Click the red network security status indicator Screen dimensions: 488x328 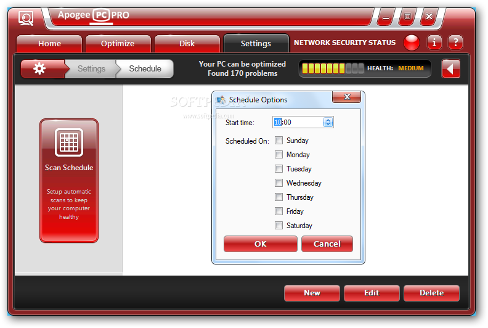coord(412,43)
